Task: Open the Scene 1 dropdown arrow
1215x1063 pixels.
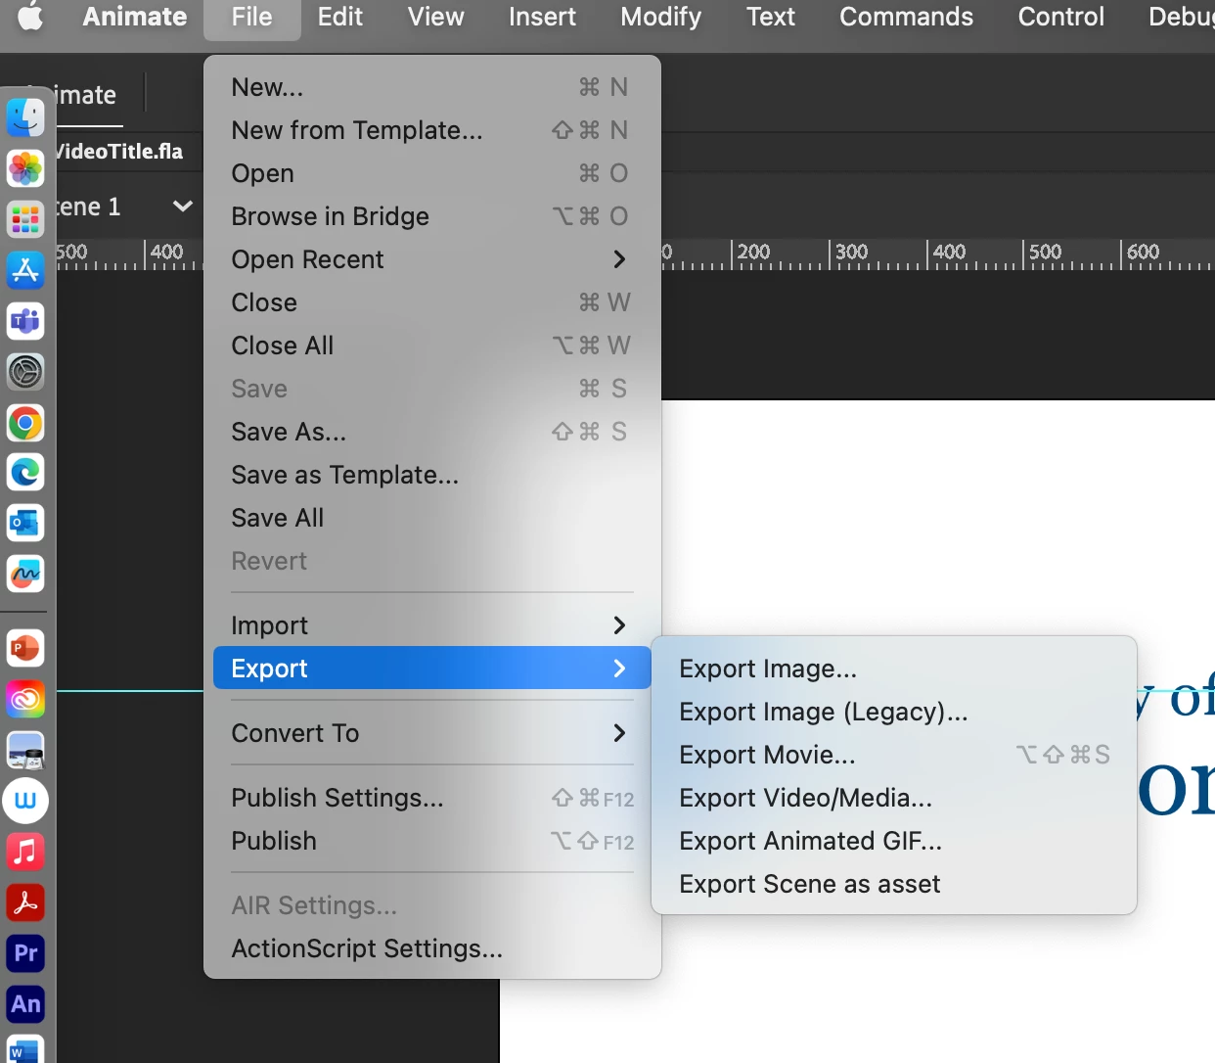Action: pos(182,207)
